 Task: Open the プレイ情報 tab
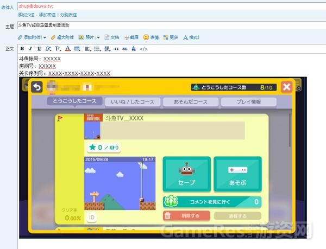(x=249, y=102)
